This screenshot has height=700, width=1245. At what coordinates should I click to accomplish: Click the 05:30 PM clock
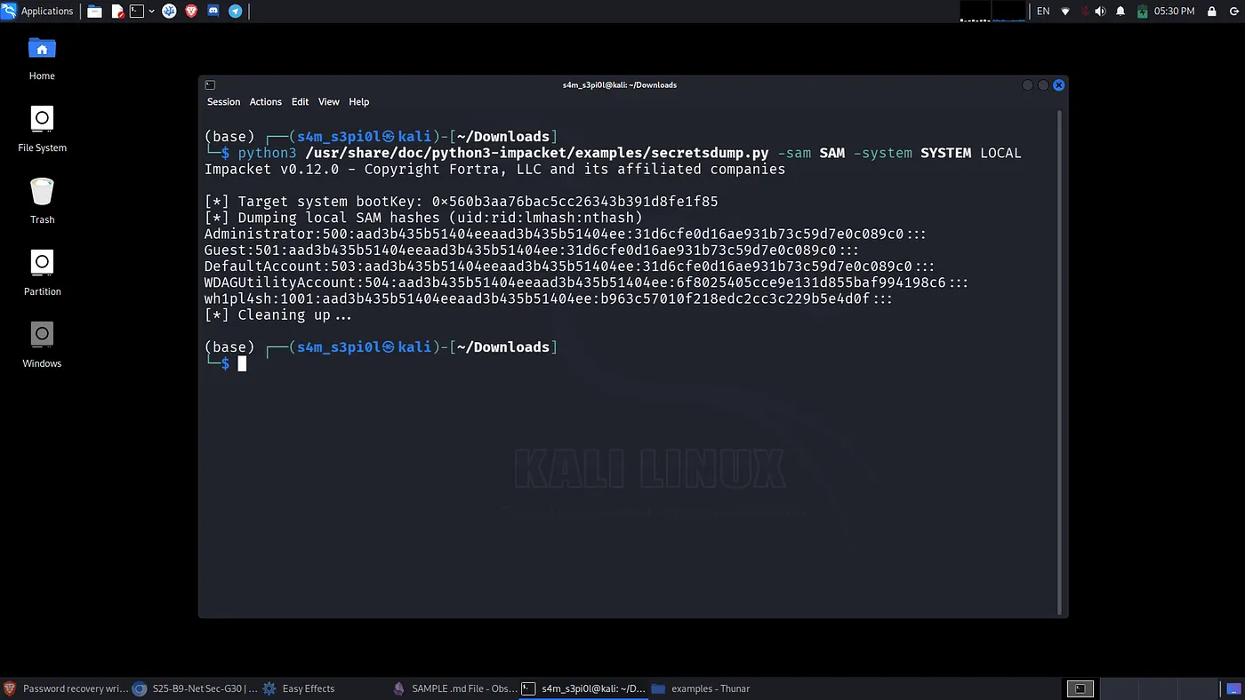tap(1174, 12)
